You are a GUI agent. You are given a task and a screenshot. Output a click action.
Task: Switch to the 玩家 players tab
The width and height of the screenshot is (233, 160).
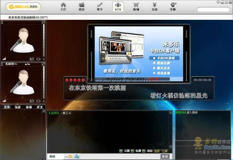click(x=18, y=107)
